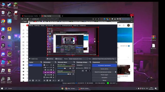Mute the desktop audio speaker icon

70,68
